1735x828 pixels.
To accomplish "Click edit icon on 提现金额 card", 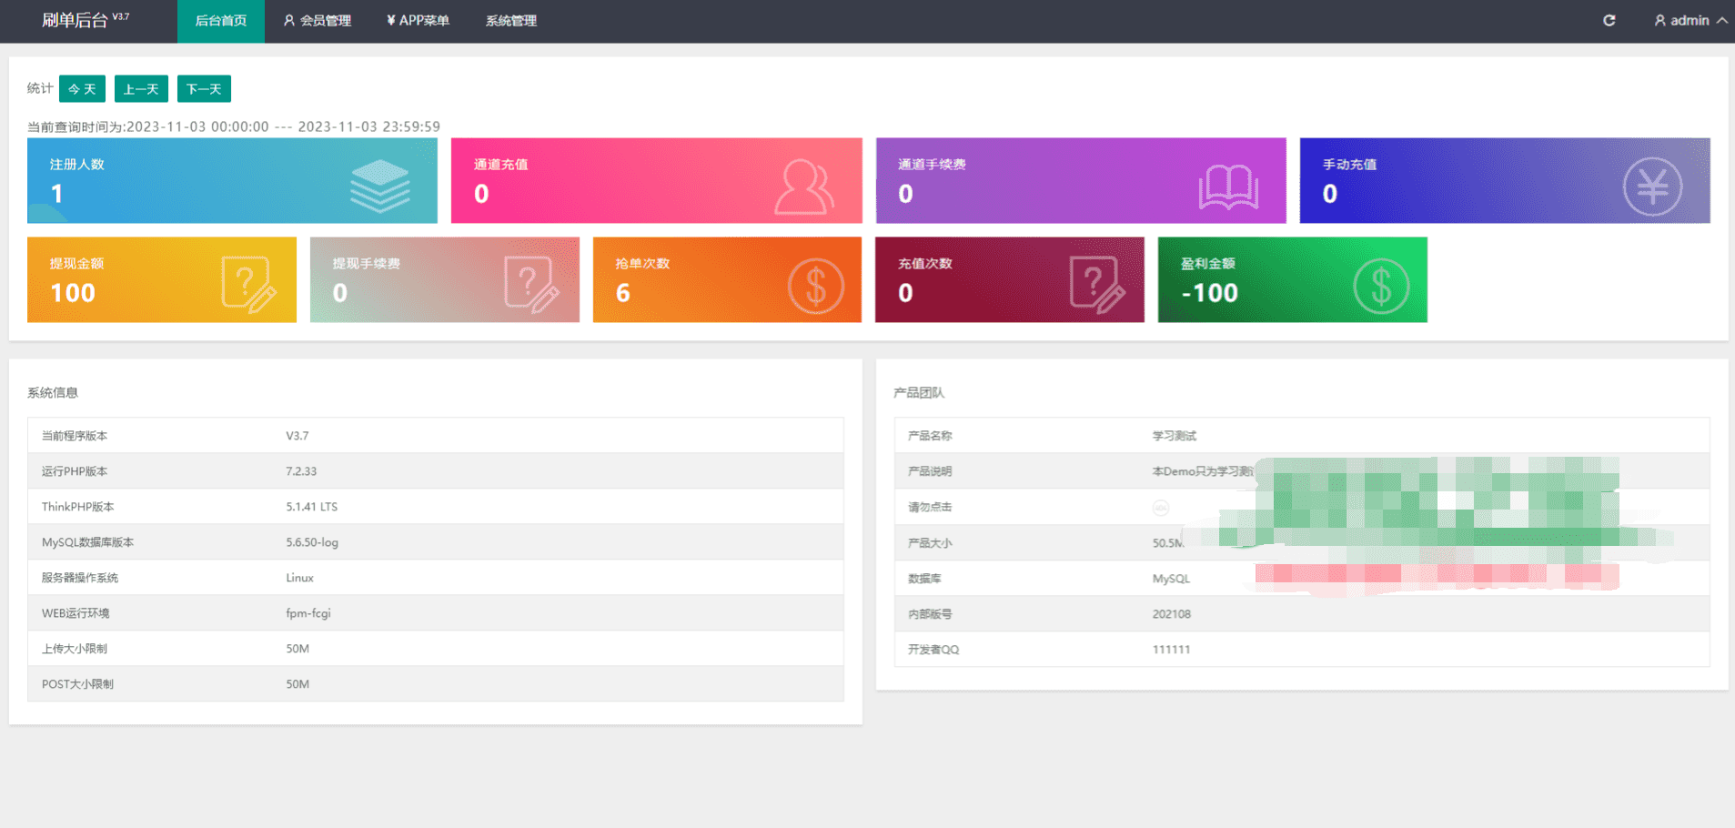I will (x=248, y=285).
